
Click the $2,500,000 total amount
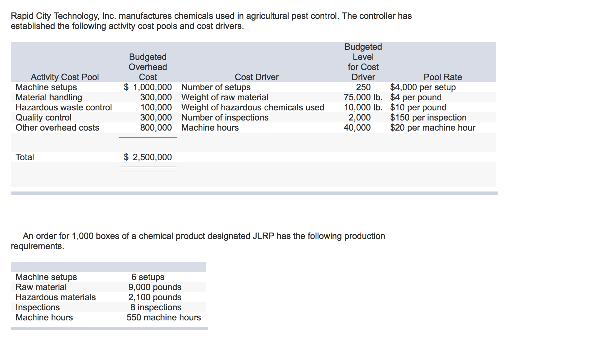(148, 157)
